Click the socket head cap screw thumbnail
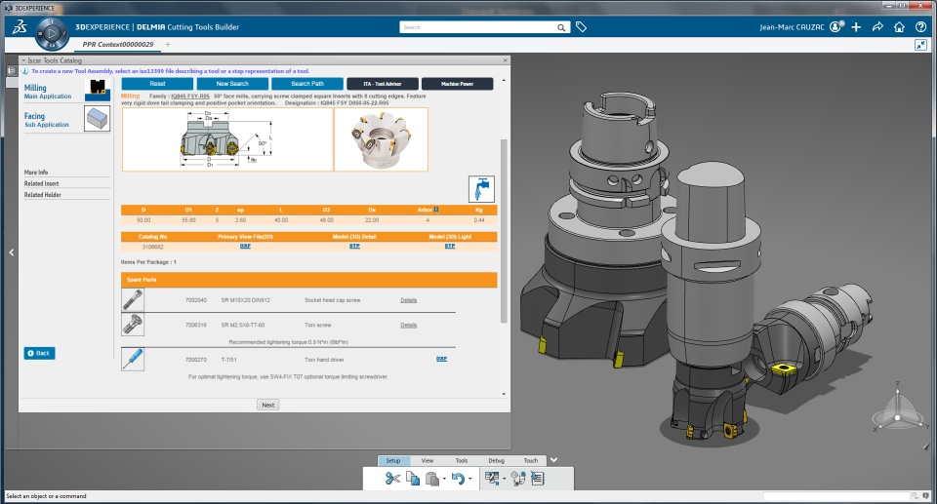Image resolution: width=937 pixels, height=504 pixels. (133, 300)
